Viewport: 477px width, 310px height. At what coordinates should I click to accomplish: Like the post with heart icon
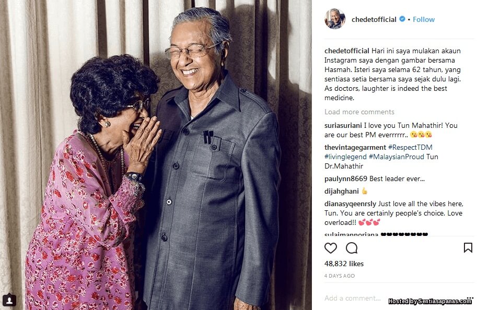(x=330, y=248)
